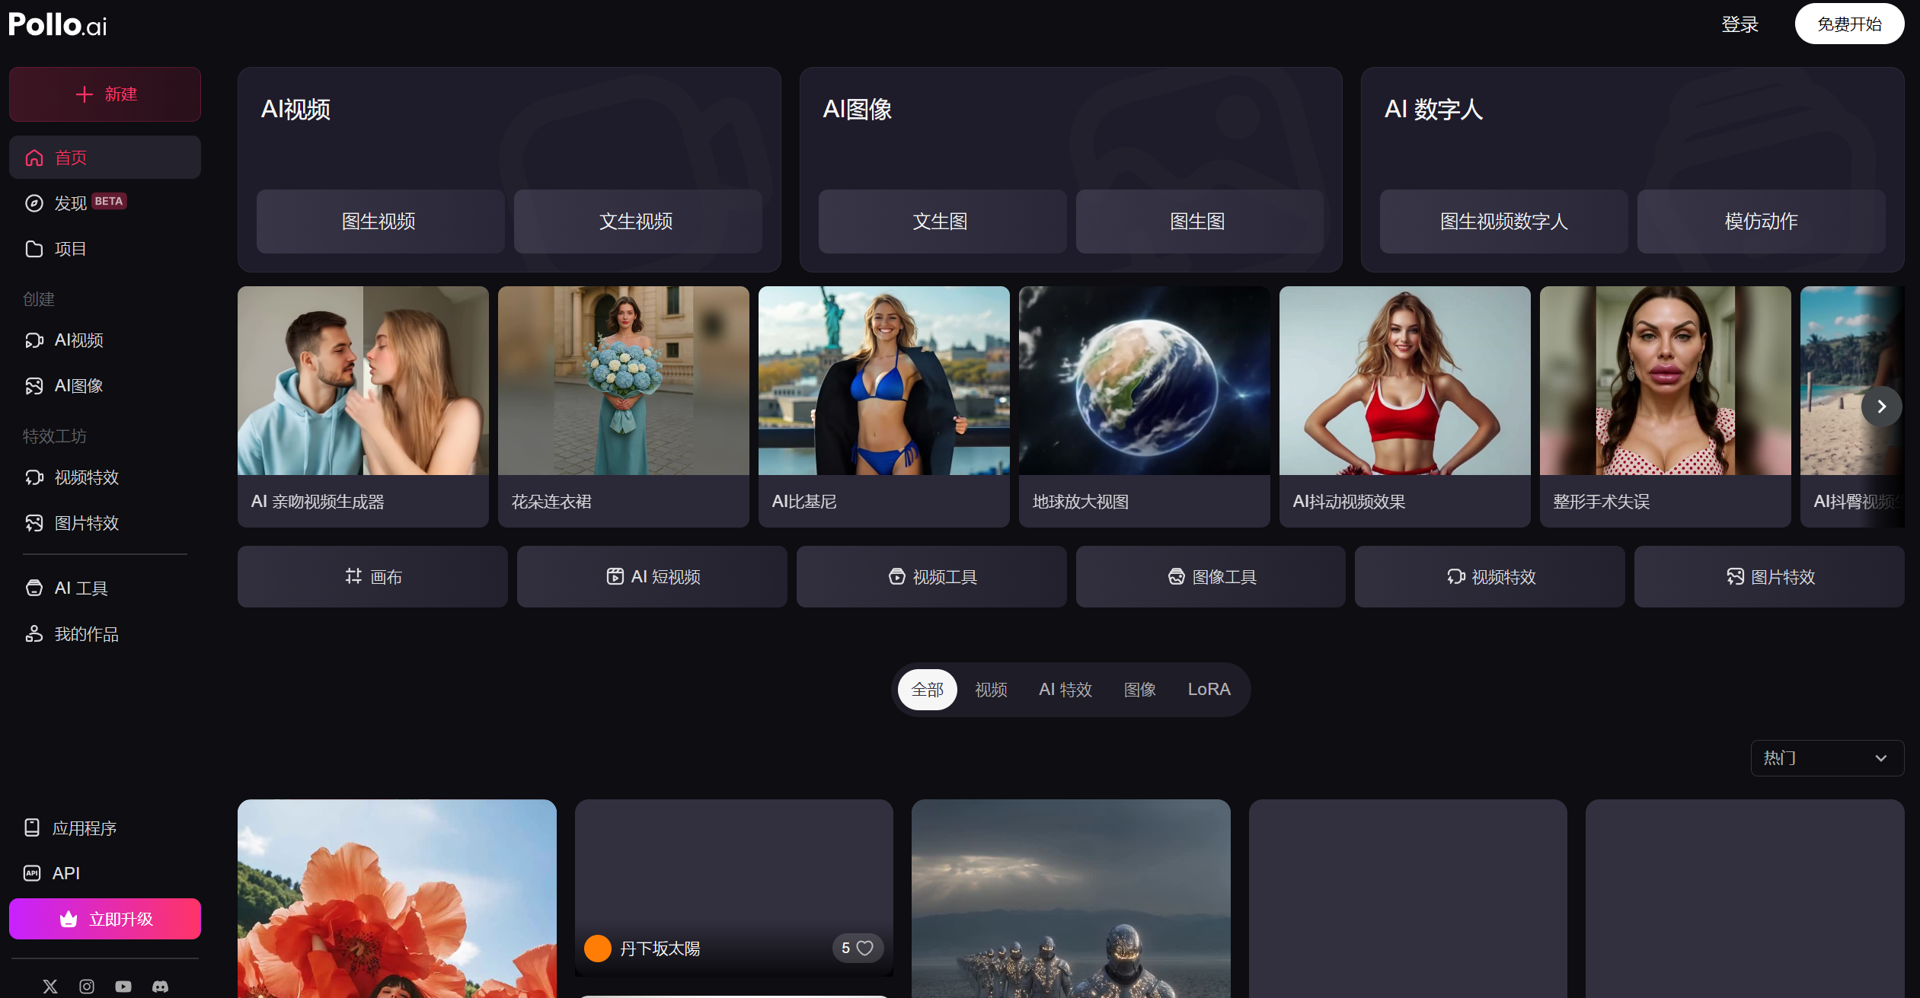This screenshot has width=1920, height=998.
Task: Click the Discord icon at bottom left
Action: tap(160, 986)
